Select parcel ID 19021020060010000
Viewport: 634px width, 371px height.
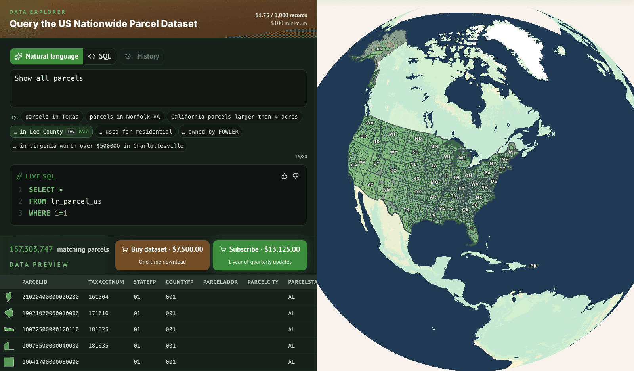[51, 313]
